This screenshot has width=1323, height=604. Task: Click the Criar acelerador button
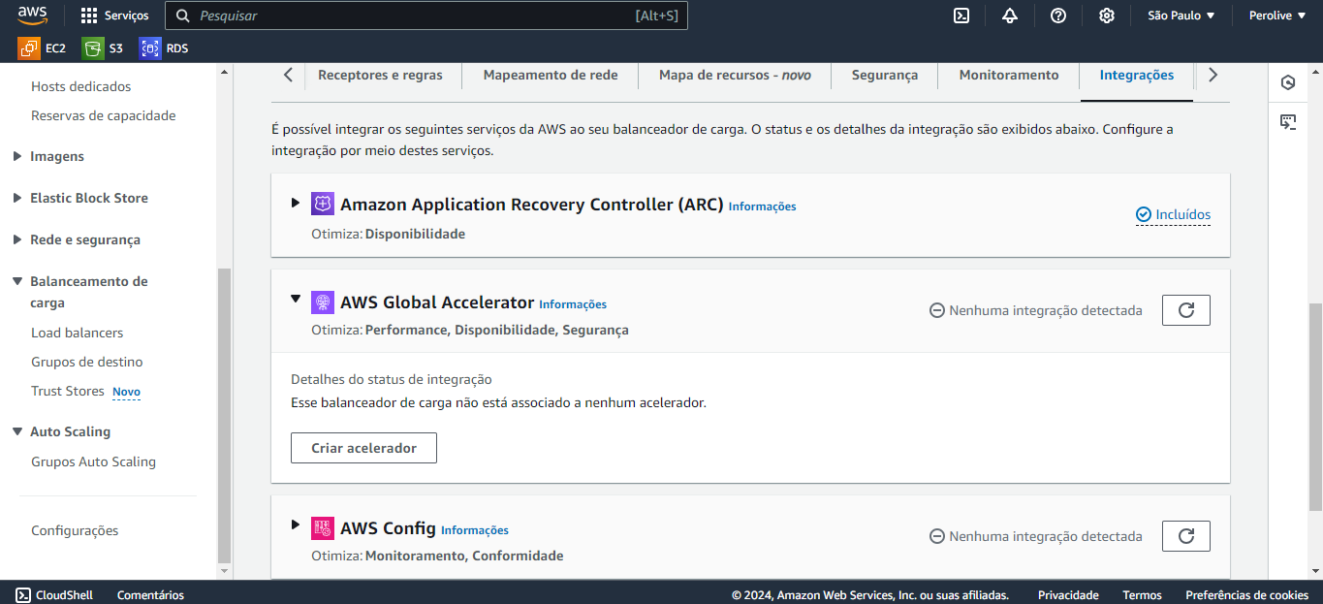click(363, 448)
